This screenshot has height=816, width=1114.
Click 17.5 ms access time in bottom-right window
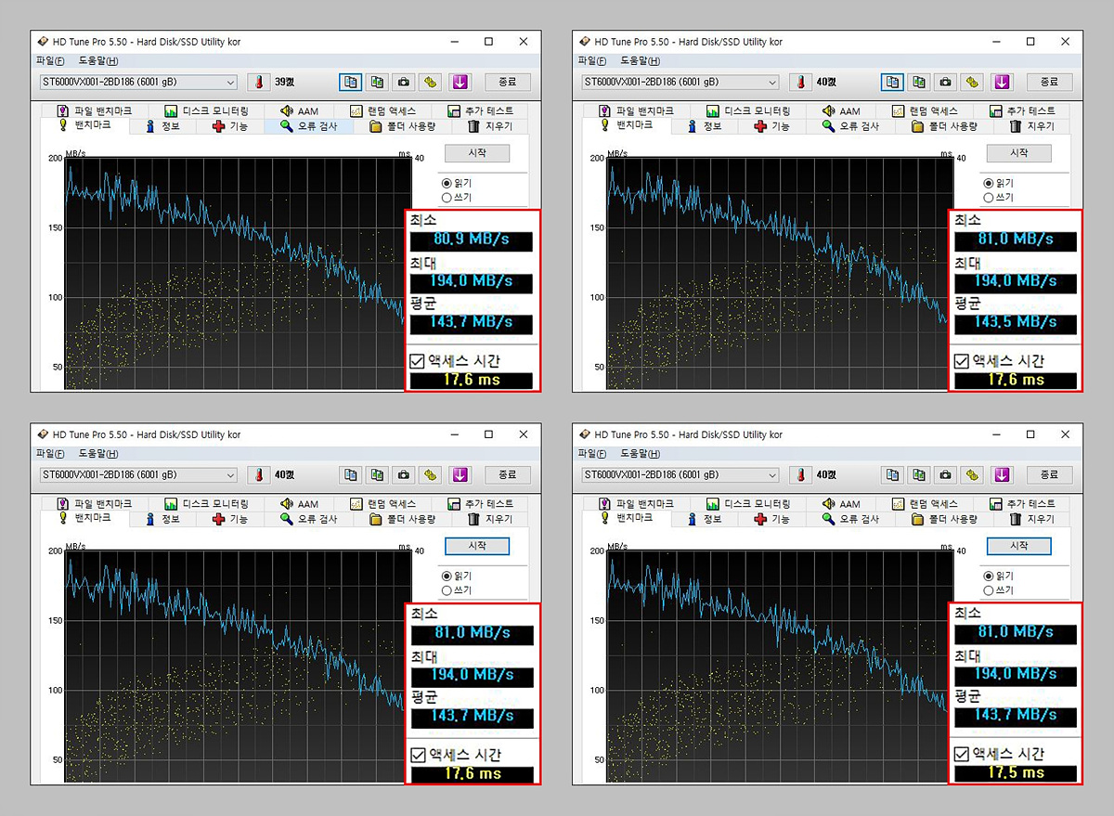point(1014,773)
